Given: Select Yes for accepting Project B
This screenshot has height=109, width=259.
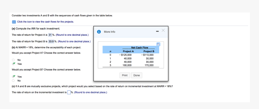Looking at the screenshot, I should pyautogui.click(x=13, y=77).
